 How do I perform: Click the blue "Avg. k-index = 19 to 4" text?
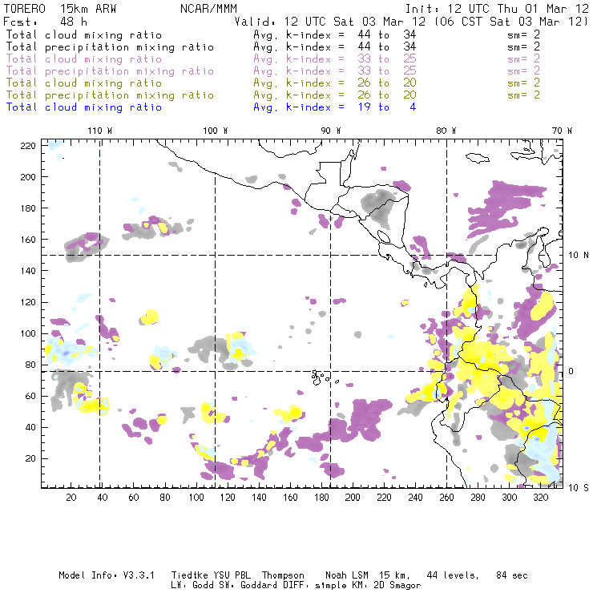tap(335, 107)
